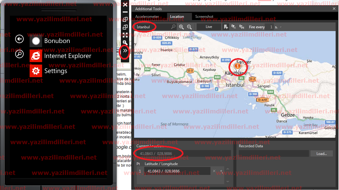
Task: Launch Internet Explorer from its tile icon
Action: tap(36, 56)
